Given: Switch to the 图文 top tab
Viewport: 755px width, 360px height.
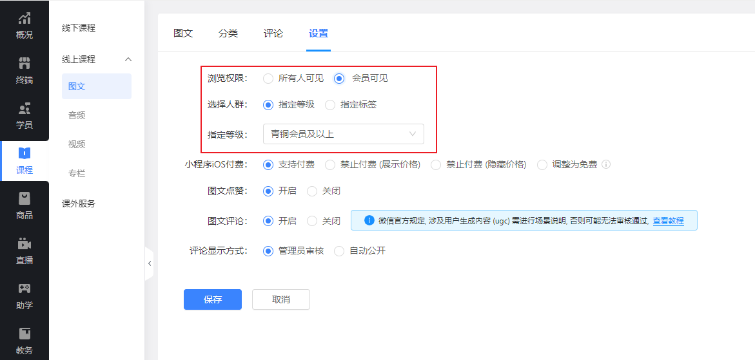Looking at the screenshot, I should [x=183, y=33].
